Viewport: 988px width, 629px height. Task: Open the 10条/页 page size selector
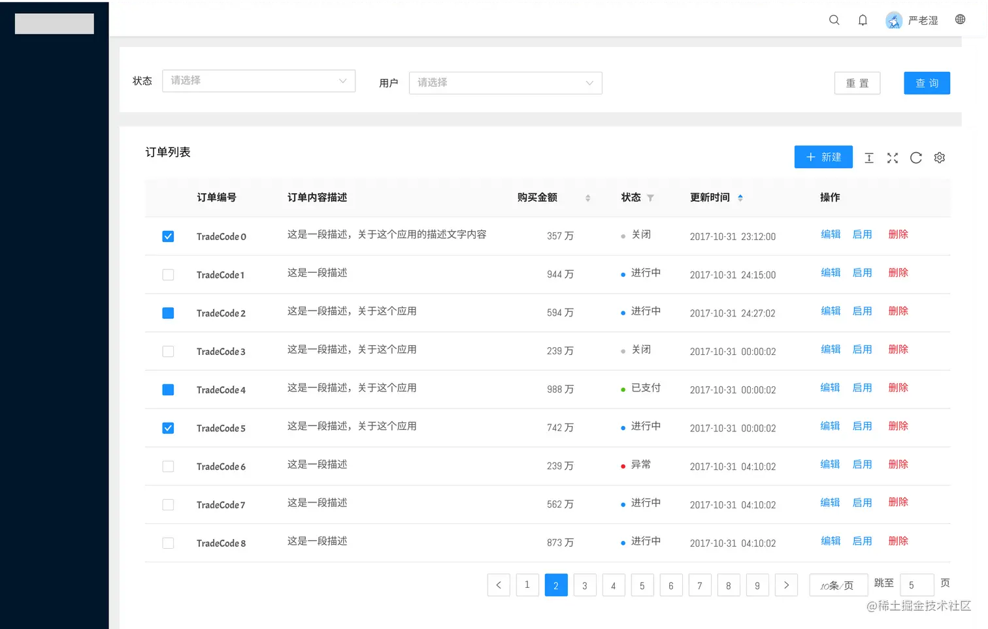pyautogui.click(x=838, y=585)
